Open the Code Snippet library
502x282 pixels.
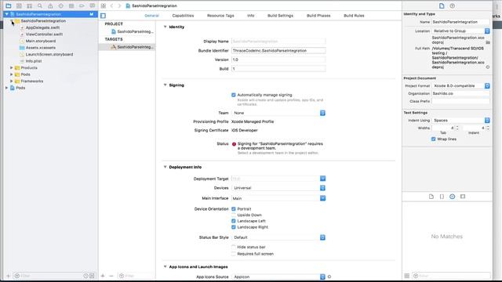coord(442,197)
